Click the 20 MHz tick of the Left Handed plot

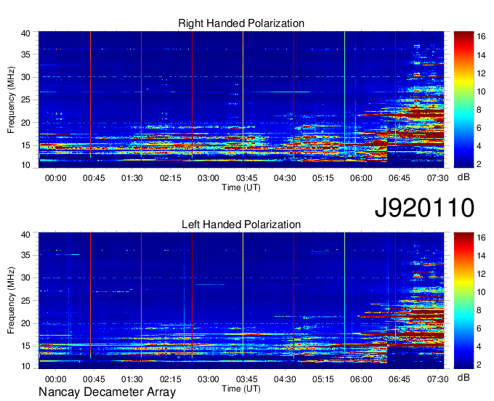click(x=25, y=323)
